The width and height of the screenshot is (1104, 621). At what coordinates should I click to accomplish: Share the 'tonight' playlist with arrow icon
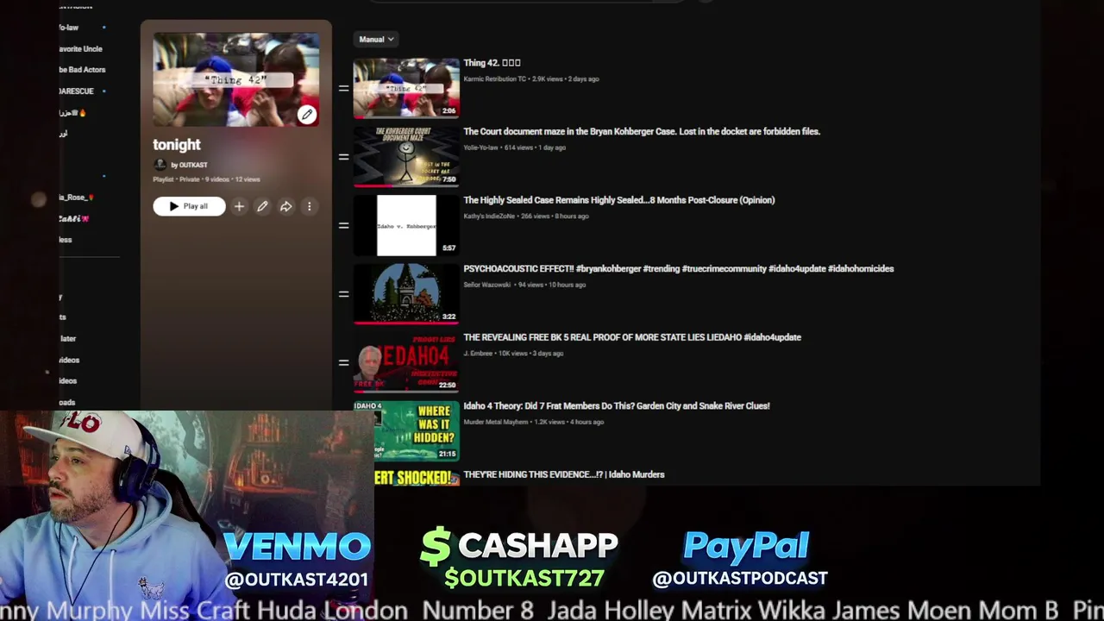coord(285,206)
